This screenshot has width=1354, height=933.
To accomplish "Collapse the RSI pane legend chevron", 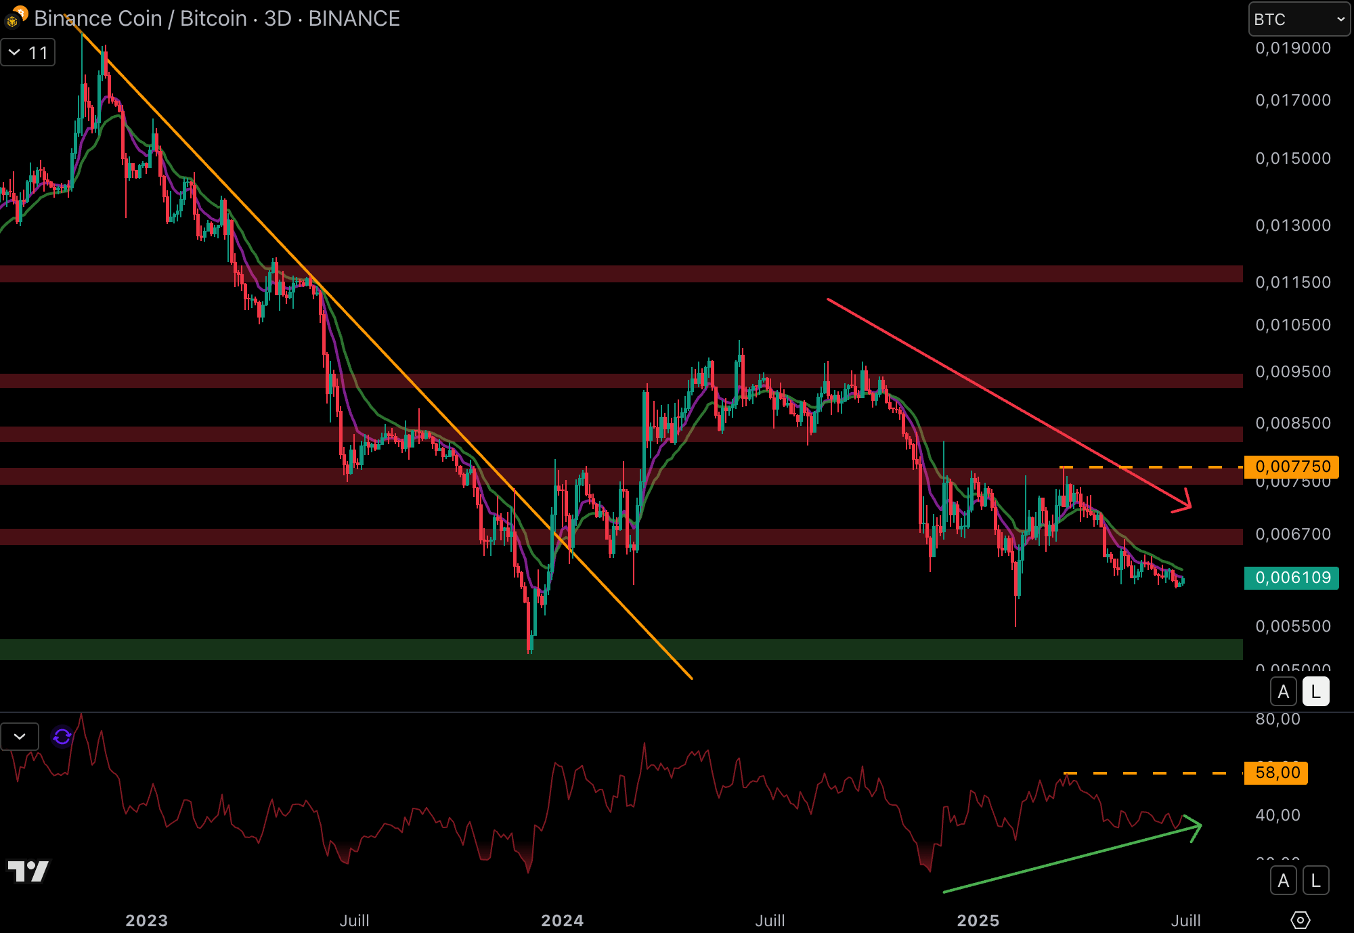I will pyautogui.click(x=20, y=736).
